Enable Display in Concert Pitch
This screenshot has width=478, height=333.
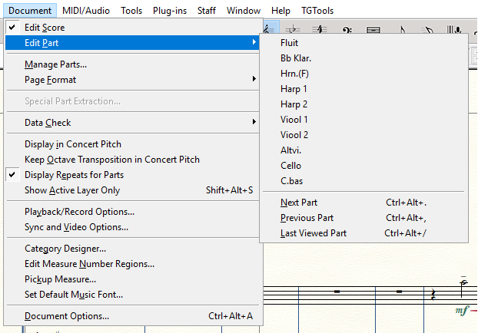[72, 144]
